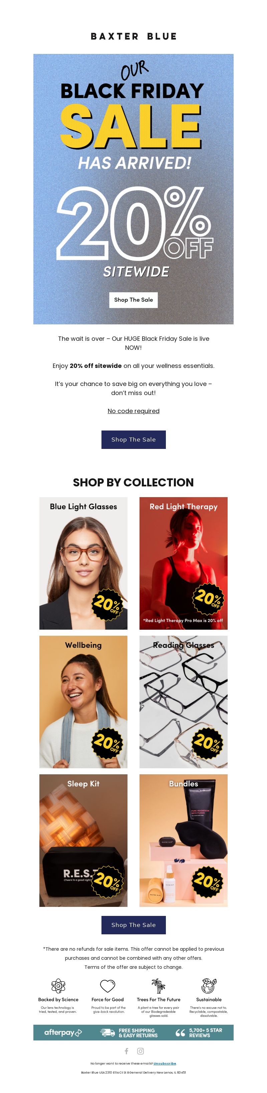Click the afterpay logo in banner

63,1032
